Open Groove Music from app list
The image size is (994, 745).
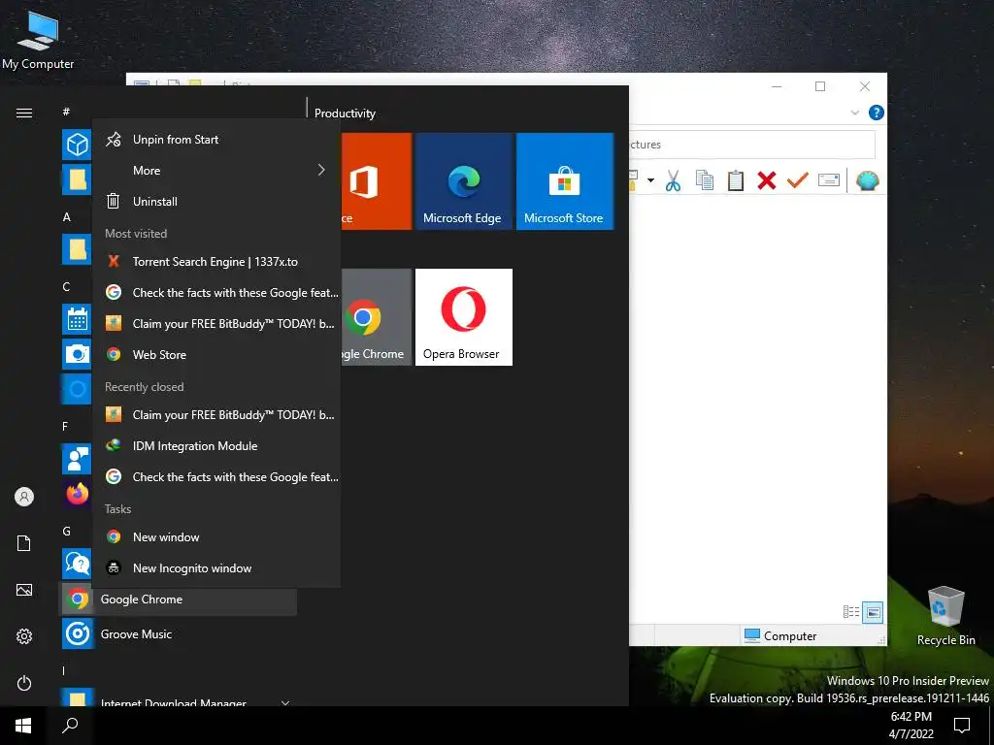(178, 634)
